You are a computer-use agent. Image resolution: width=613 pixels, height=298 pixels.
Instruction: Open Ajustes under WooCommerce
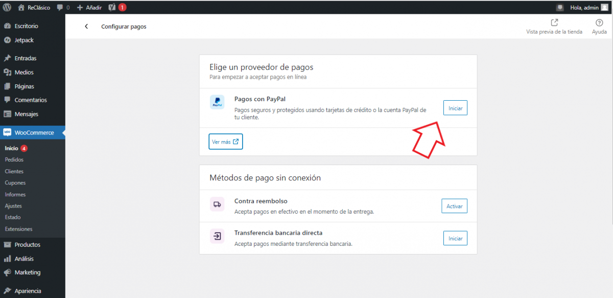(x=13, y=205)
